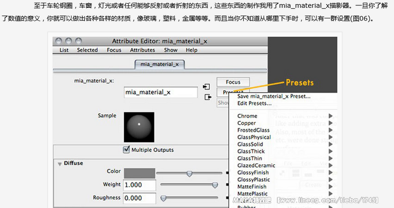Toggle the Multiple Outputs checkbox
This screenshot has width=394, height=208.
(x=127, y=150)
